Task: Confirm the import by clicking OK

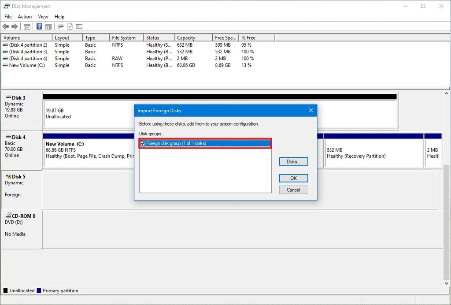Action: pos(293,178)
